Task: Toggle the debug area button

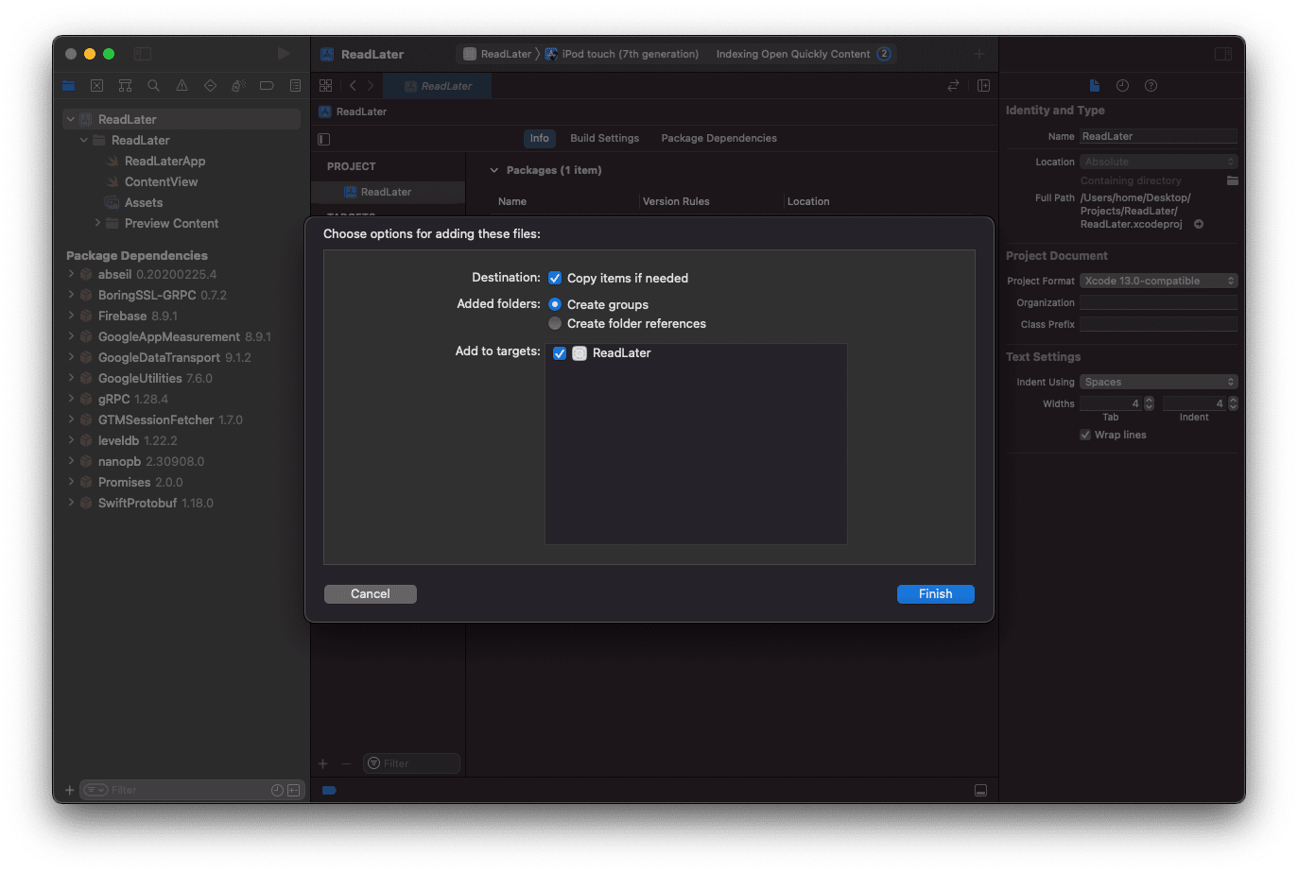Action: [981, 790]
